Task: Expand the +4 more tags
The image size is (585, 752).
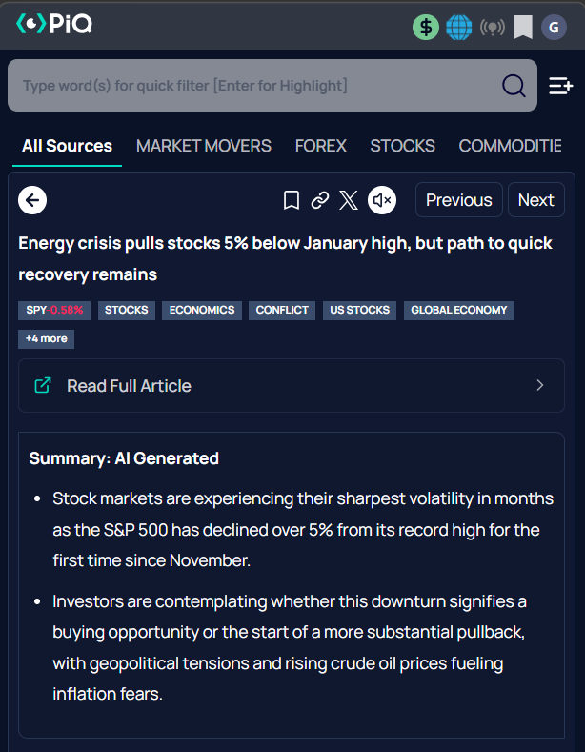Action: 46,339
